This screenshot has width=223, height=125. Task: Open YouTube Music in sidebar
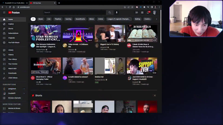click(13, 42)
